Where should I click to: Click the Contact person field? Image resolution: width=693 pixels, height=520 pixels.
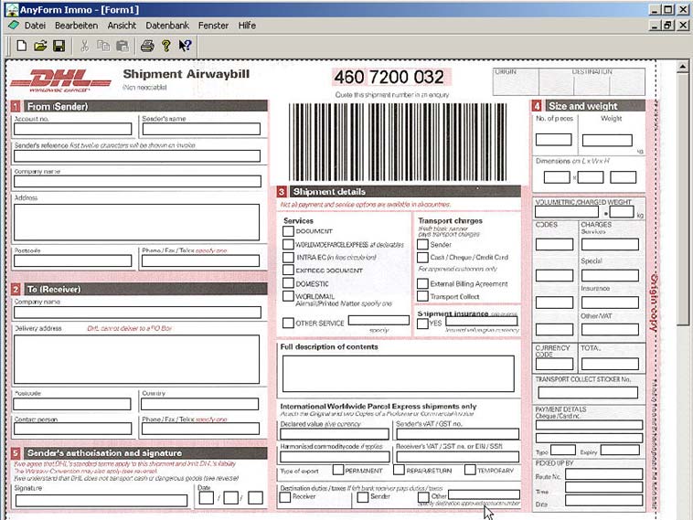(73, 429)
